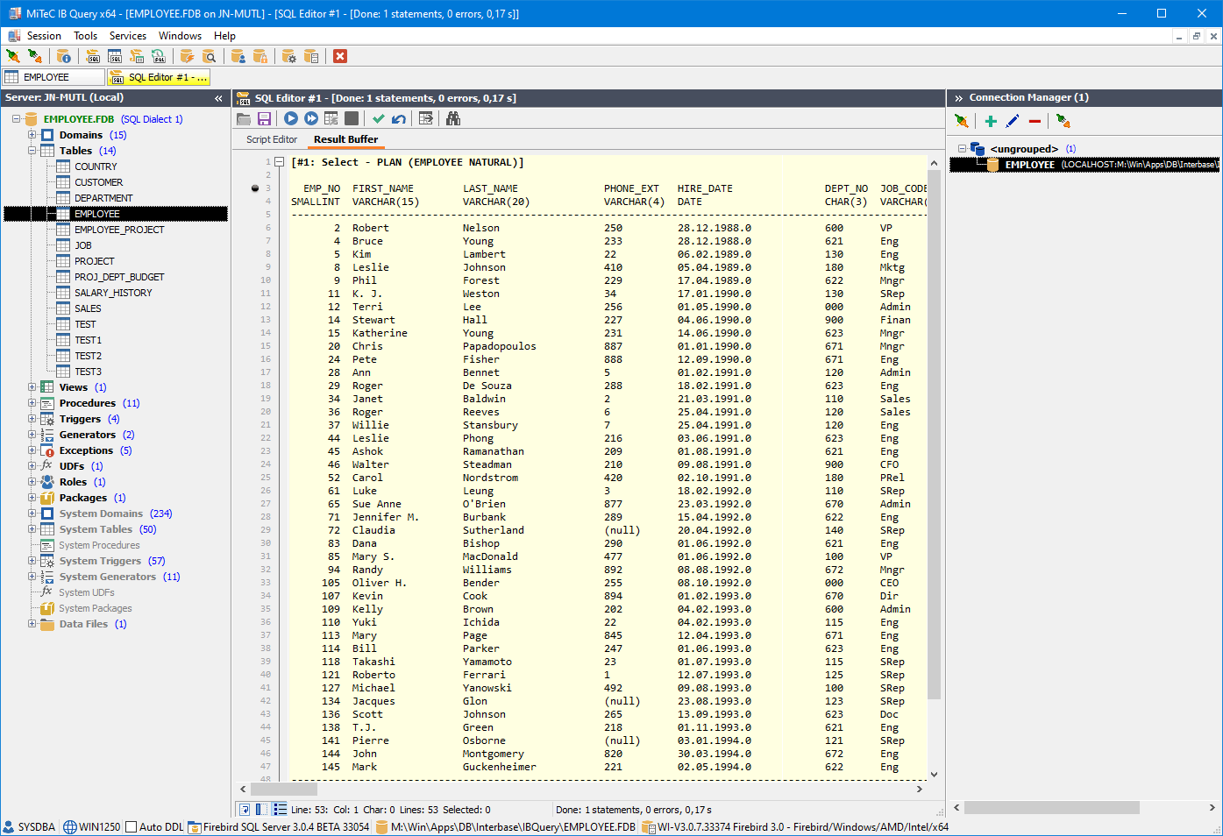
Task: Toggle fold marker on result line 1
Action: [280, 162]
